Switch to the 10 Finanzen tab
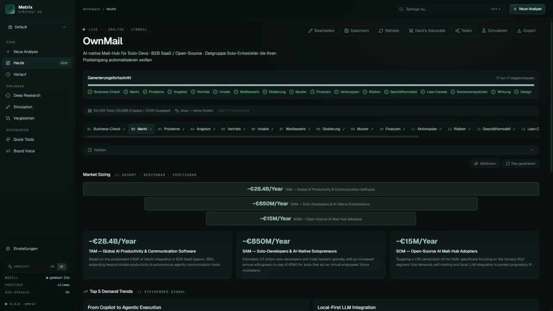The width and height of the screenshot is (553, 311). [392, 129]
